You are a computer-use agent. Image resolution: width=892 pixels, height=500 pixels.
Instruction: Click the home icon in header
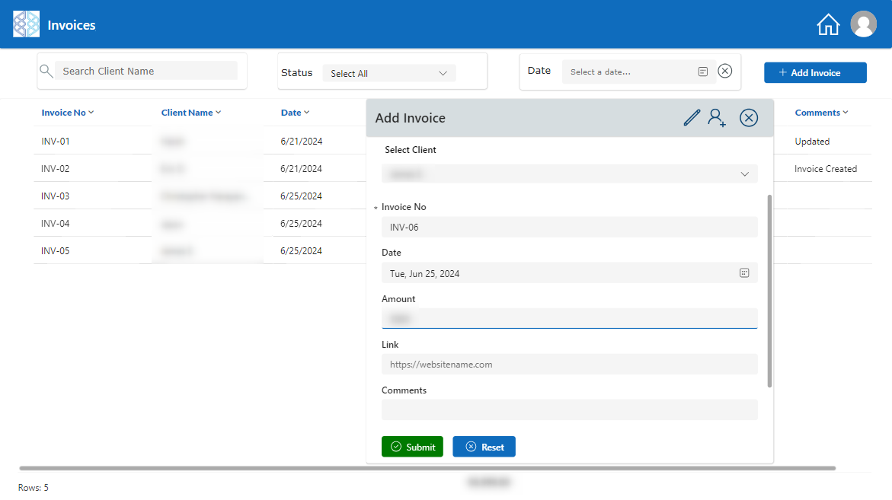coord(828,24)
